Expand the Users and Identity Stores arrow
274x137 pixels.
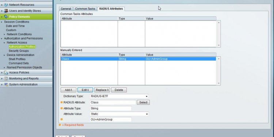(2, 11)
